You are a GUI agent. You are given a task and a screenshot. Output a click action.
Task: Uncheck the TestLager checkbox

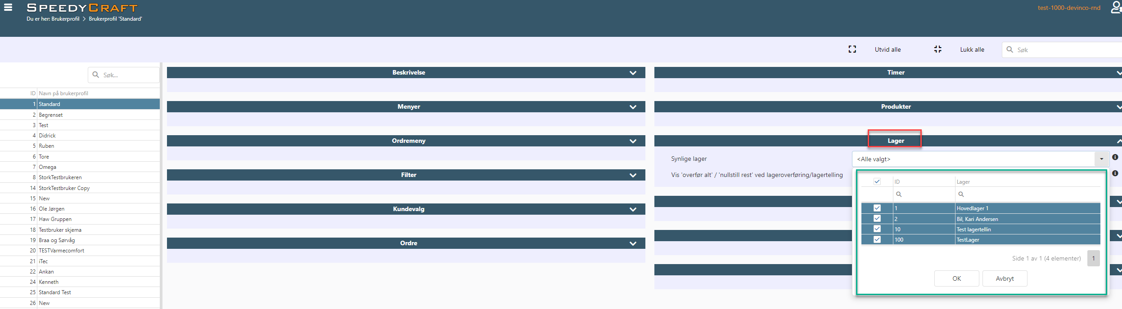tap(877, 239)
